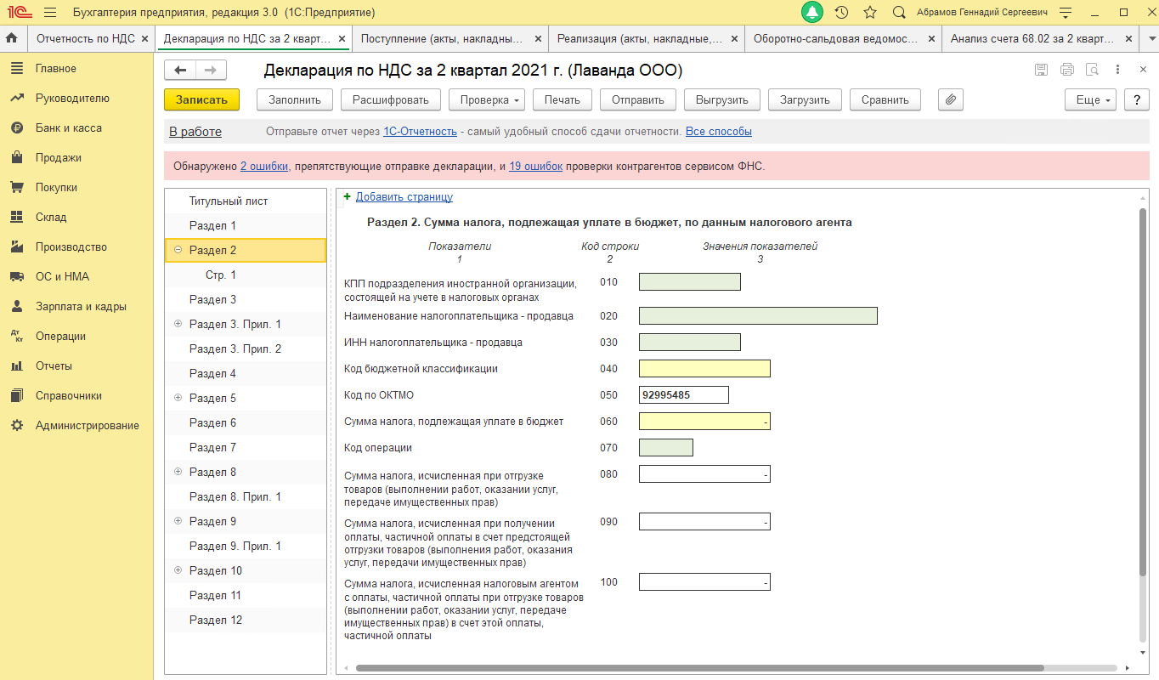The width and height of the screenshot is (1159, 680).
Task: Navigate back with left arrow button
Action: [180, 71]
